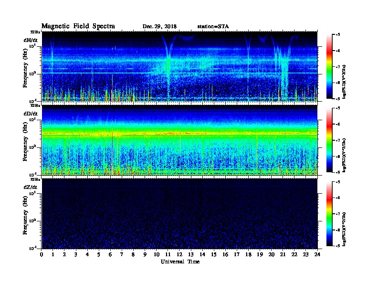378x292 pixels.
Task: Click the dZ/dt panel label
Action: (x=31, y=187)
